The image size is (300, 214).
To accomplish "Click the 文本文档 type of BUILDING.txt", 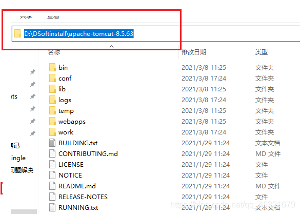I will tap(268, 143).
